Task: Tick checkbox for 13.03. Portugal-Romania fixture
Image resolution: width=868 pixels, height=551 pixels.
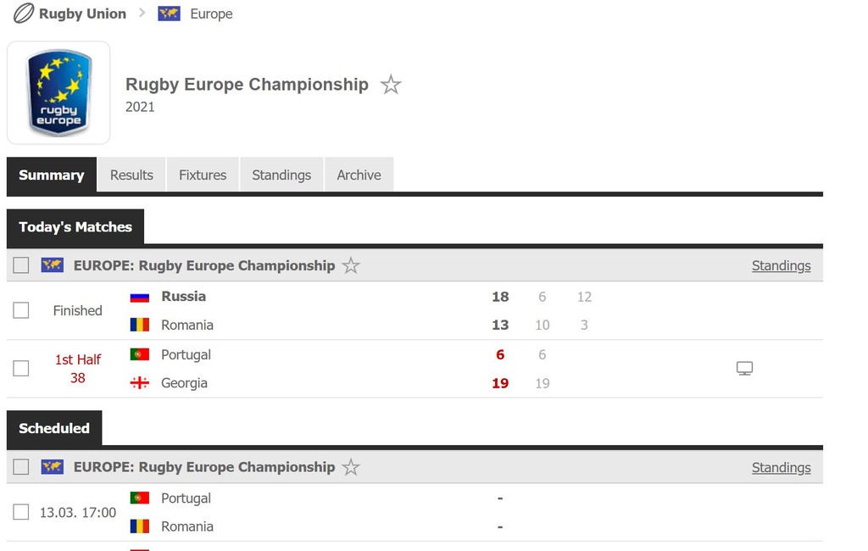Action: 21,512
